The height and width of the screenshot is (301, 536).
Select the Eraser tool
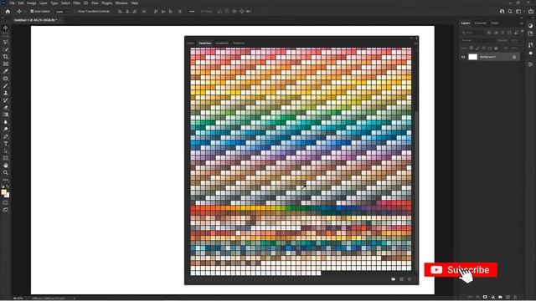tap(6, 108)
